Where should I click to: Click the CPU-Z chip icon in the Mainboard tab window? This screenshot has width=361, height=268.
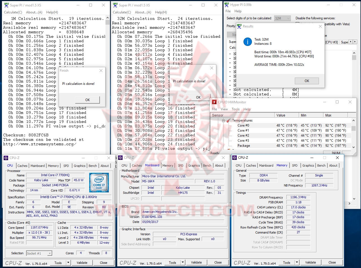(121, 158)
